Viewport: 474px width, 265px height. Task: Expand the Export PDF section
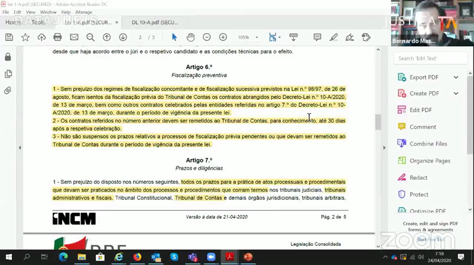[456, 77]
